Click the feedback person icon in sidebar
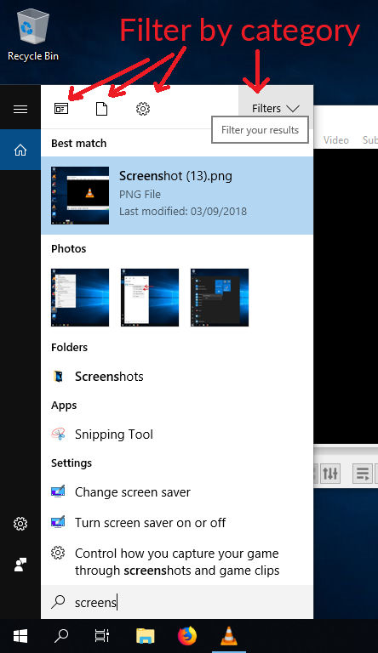378x653 pixels. tap(20, 565)
